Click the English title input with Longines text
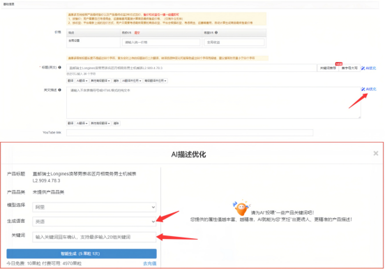385x269 pixels. coord(192,68)
